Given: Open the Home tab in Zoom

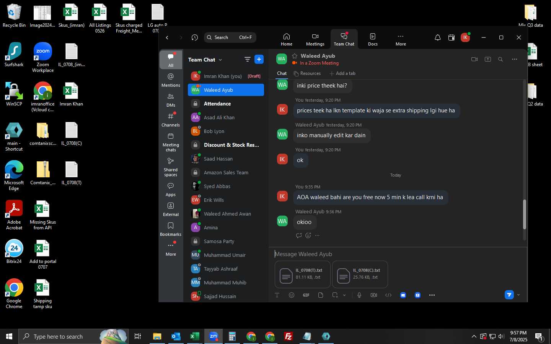Looking at the screenshot, I should point(286,39).
